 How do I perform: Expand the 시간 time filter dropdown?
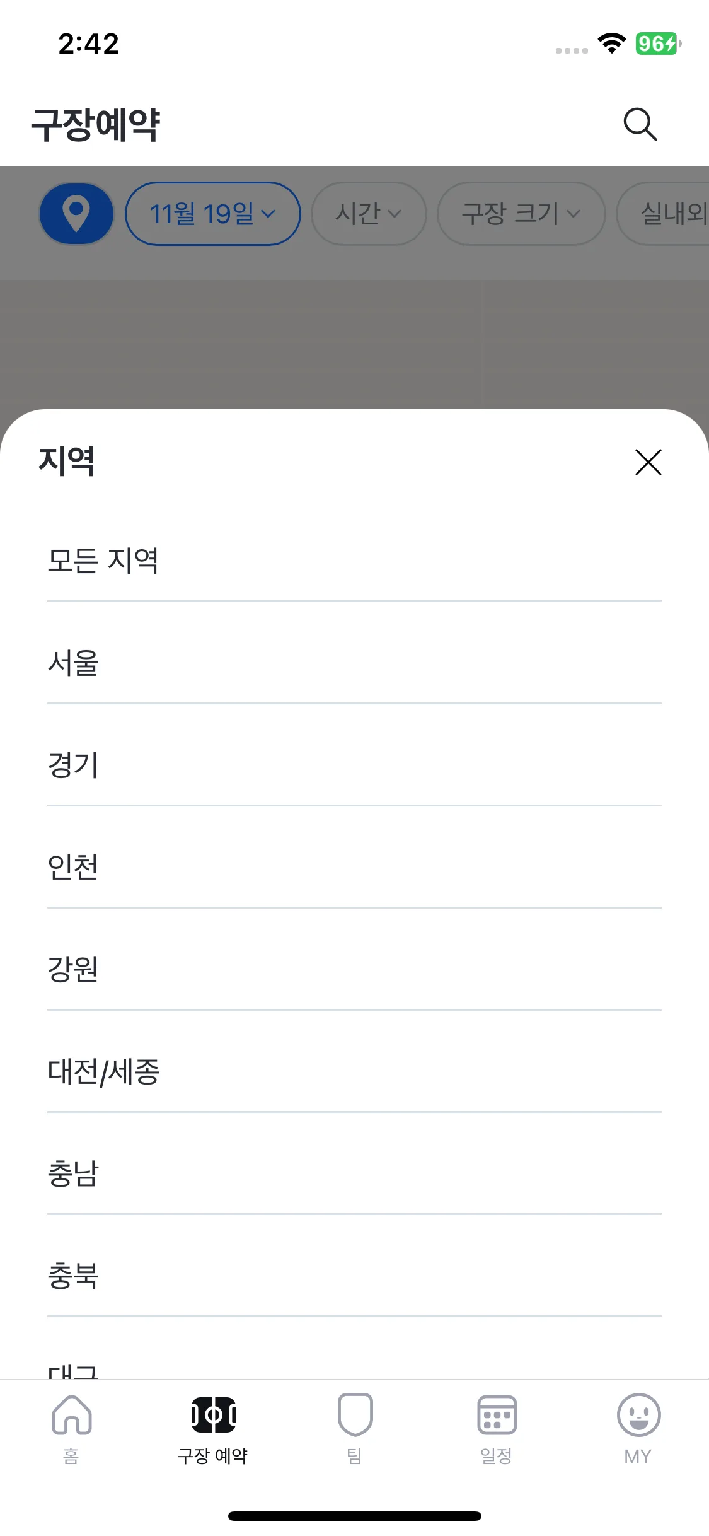pos(369,214)
